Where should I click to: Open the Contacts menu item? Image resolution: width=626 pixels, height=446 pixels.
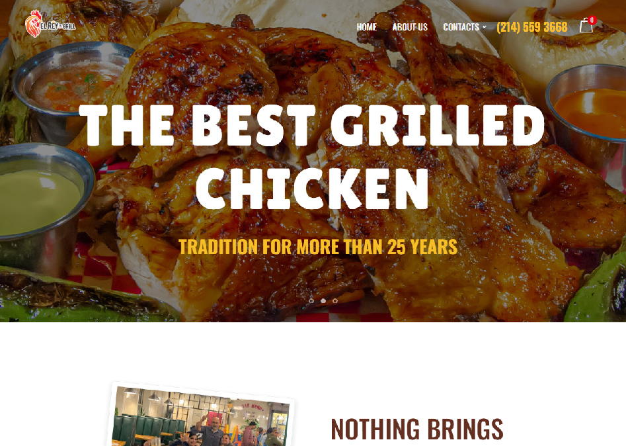[x=461, y=26]
